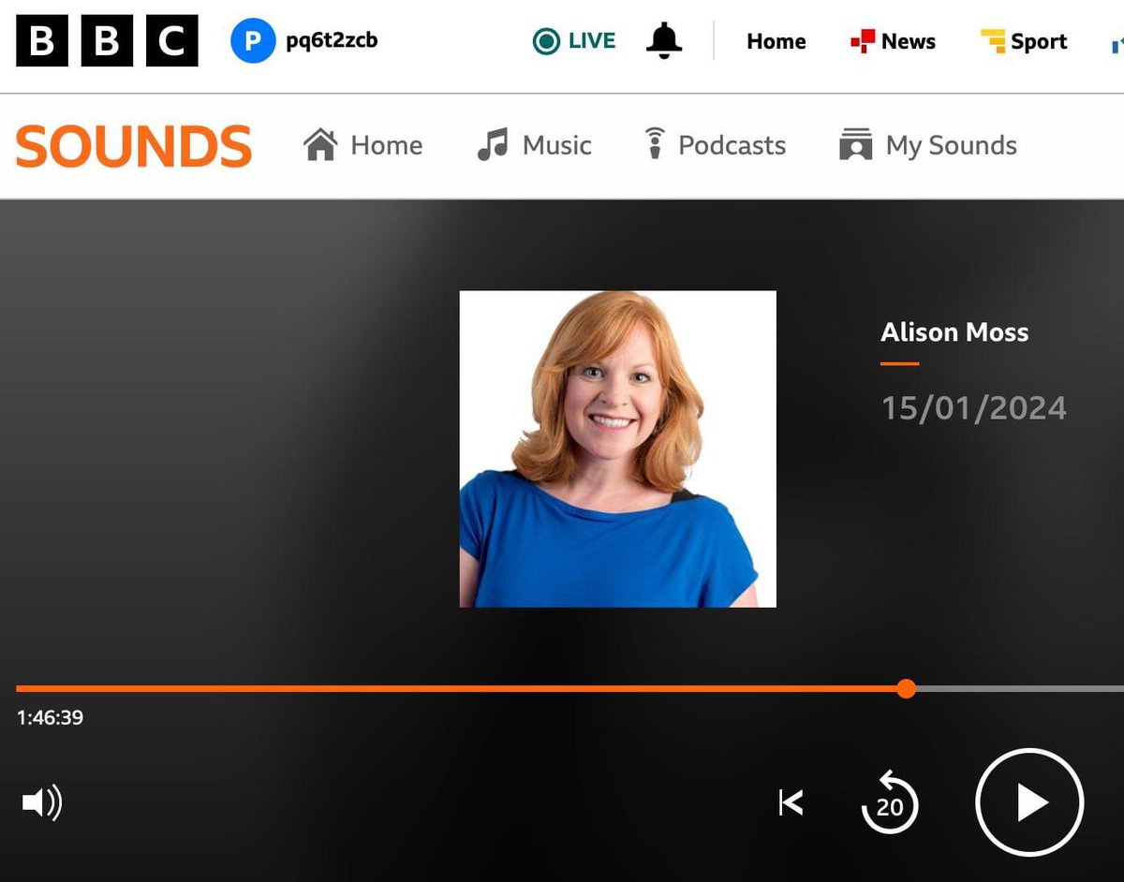This screenshot has width=1124, height=882.
Task: Click the Alison Moss presenter photo
Action: click(618, 449)
